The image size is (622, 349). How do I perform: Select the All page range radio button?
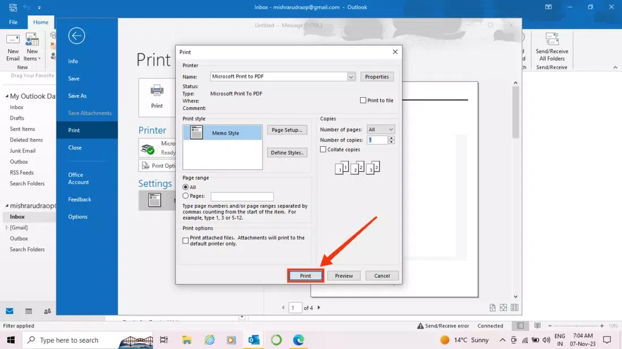coord(185,187)
